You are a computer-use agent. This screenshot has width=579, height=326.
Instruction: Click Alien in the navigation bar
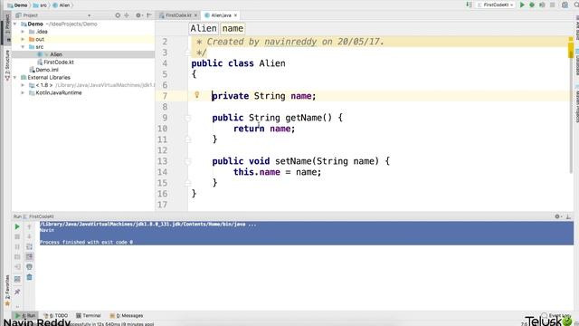[62, 5]
